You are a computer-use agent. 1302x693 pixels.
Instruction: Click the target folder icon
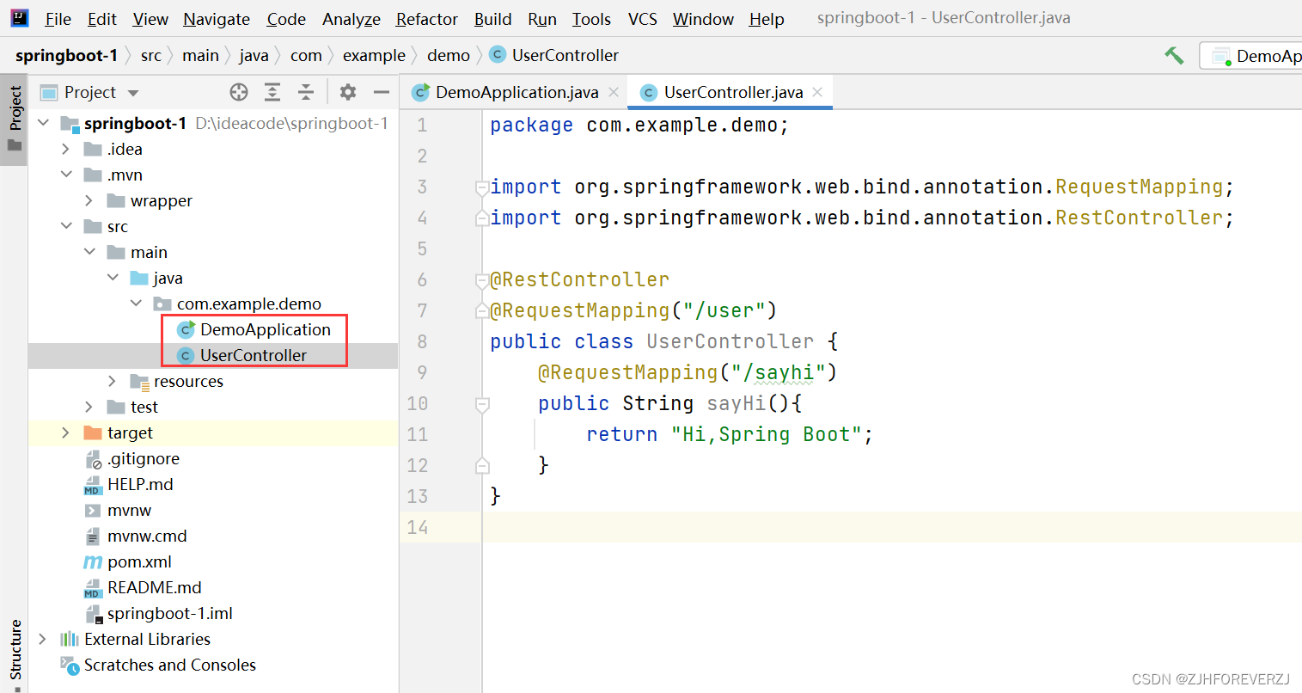[x=93, y=432]
